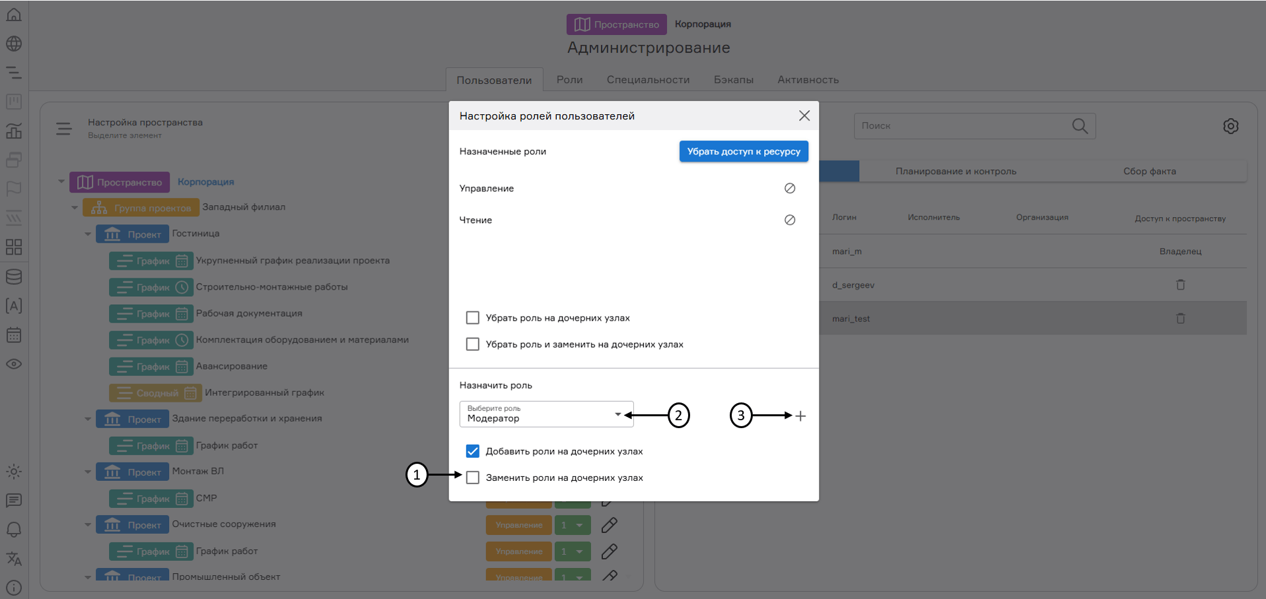Click the search magnifier icon
This screenshot has height=599, width=1266.
(x=1079, y=126)
